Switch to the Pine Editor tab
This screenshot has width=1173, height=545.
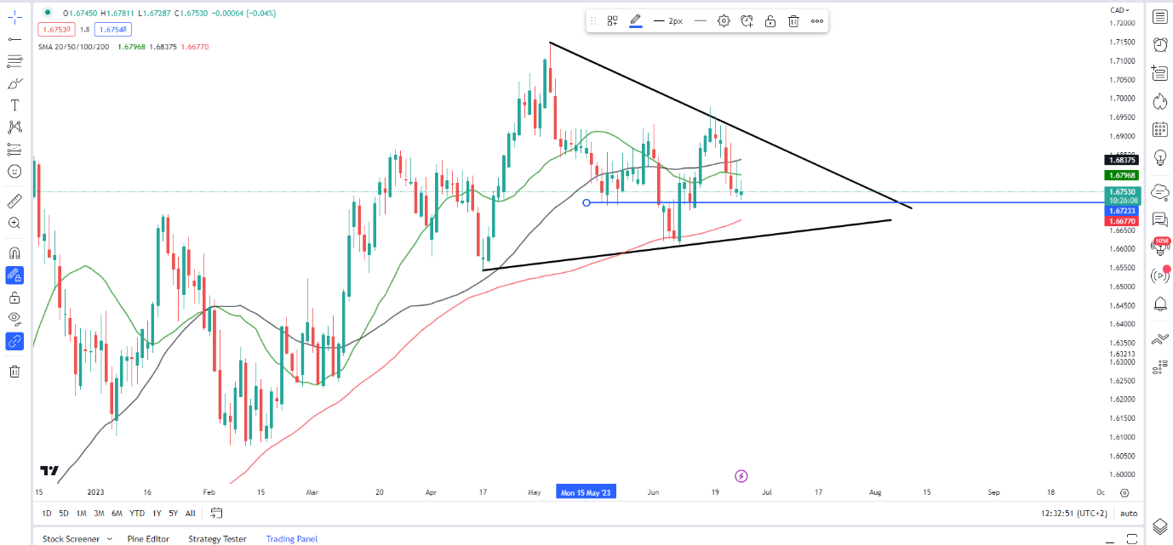[x=148, y=539]
